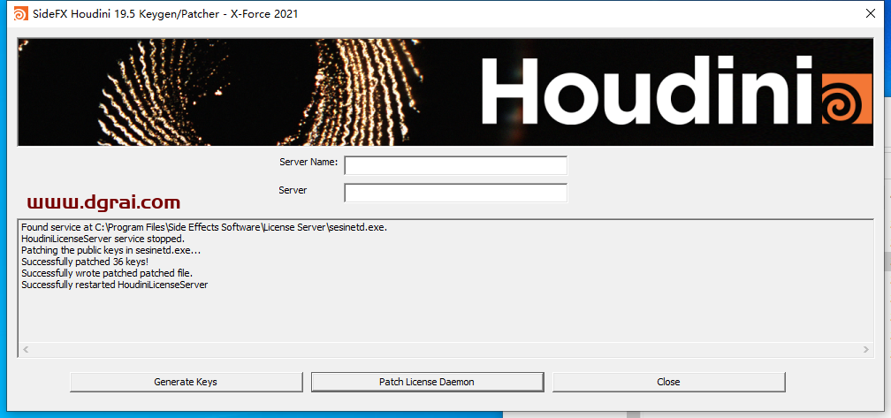The image size is (891, 418).
Task: Click the "Server" label beside the second field
Action: (x=293, y=190)
